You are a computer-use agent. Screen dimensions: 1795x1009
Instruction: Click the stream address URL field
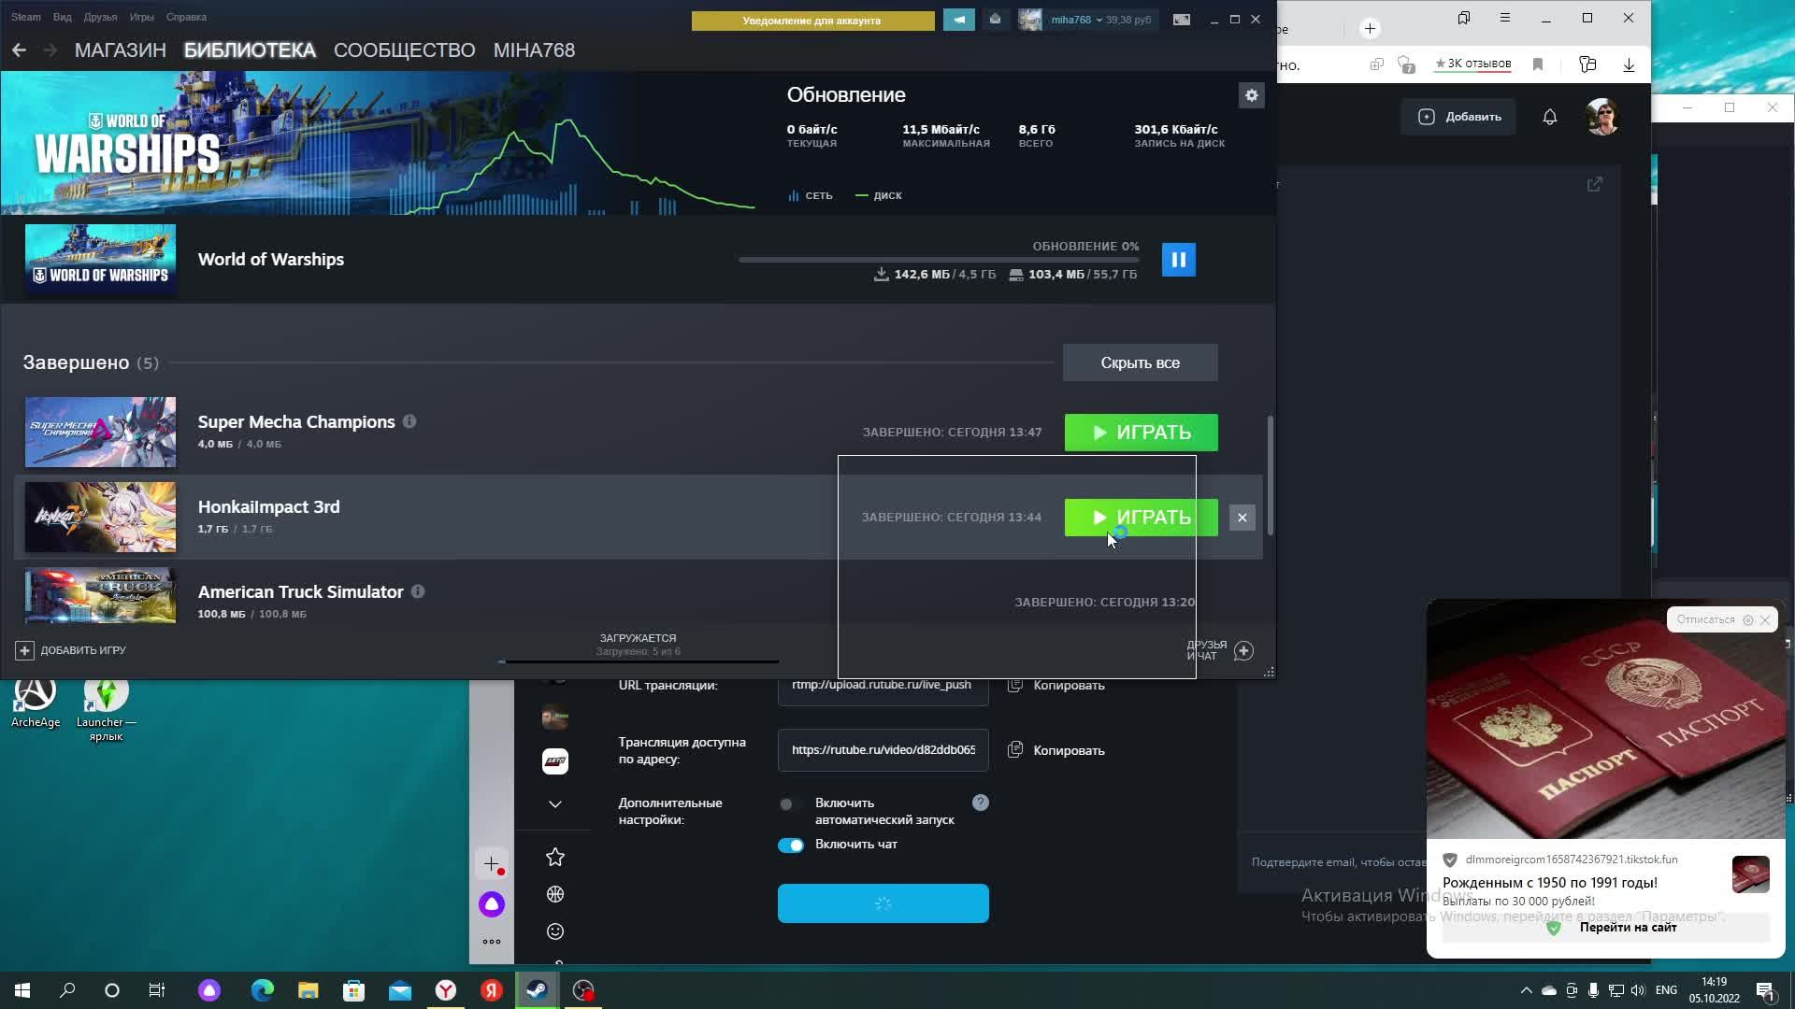[883, 750]
